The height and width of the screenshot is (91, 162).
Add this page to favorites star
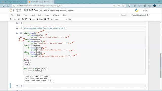[123, 6]
